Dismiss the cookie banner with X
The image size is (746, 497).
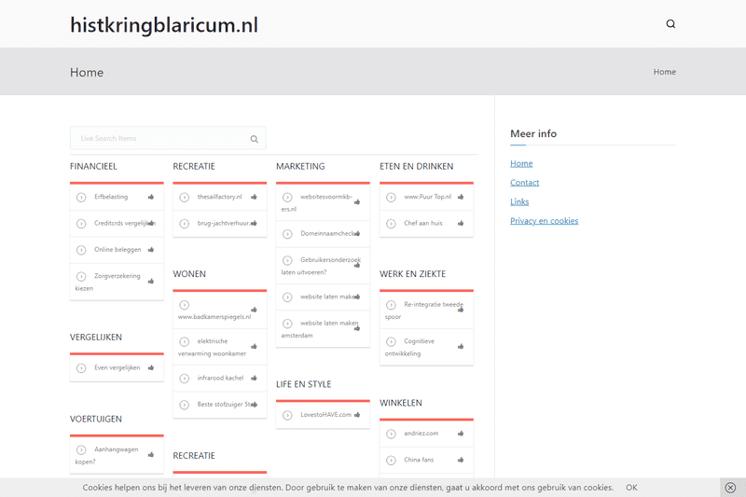[730, 488]
